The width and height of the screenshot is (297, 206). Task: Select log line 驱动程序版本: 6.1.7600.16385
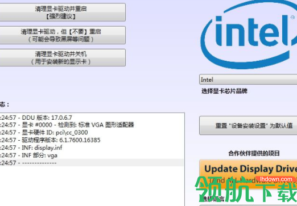point(92,140)
